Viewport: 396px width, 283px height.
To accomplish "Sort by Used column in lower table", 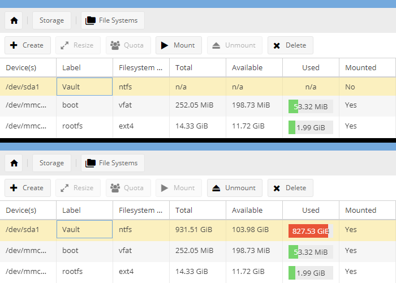I will tap(311, 211).
